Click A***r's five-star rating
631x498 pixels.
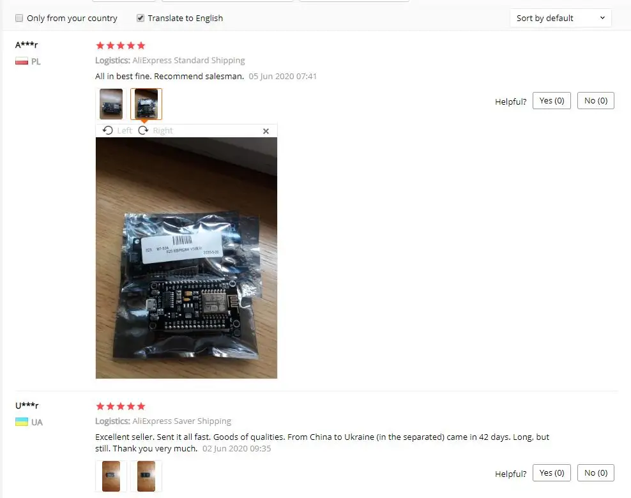[x=120, y=45]
